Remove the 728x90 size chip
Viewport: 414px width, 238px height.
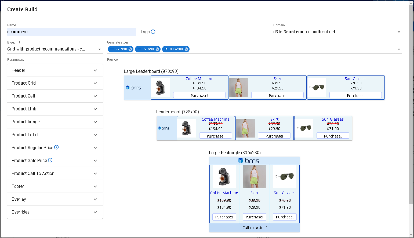[157, 49]
